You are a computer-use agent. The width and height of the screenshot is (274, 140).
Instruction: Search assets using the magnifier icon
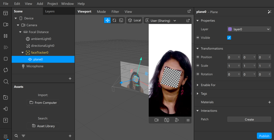point(16,136)
